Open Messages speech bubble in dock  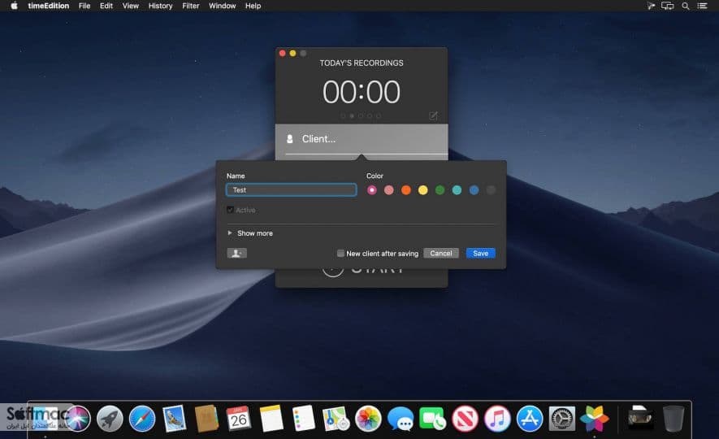coord(401,419)
